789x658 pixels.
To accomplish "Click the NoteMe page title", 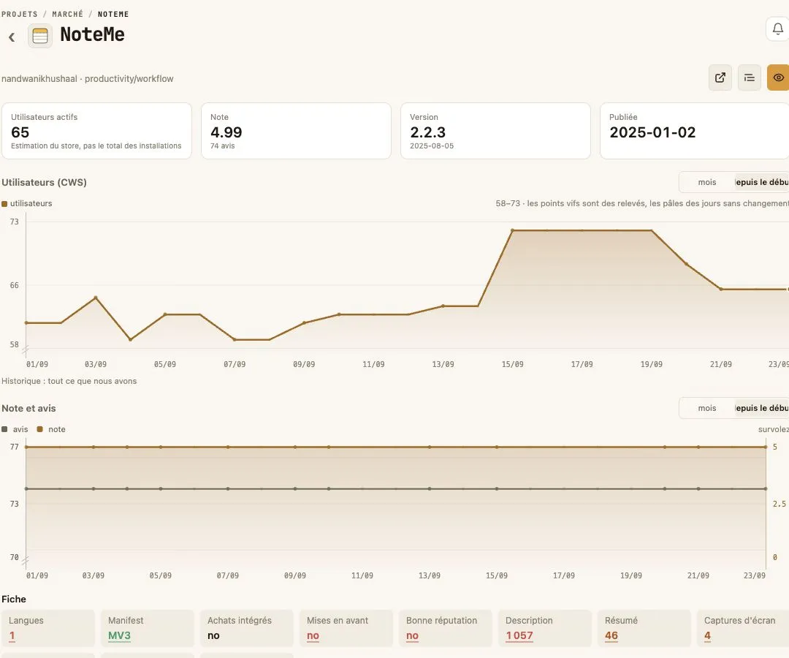I will coord(93,35).
